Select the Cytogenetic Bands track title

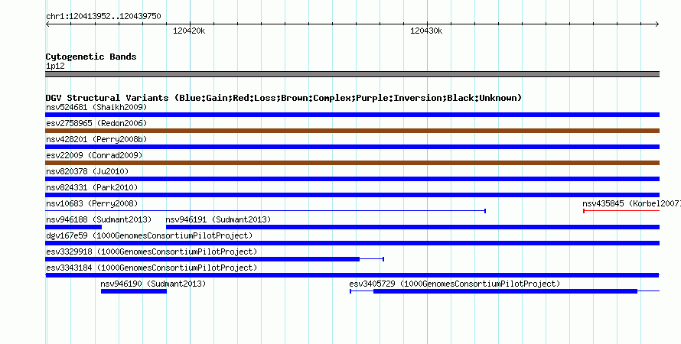tap(91, 57)
